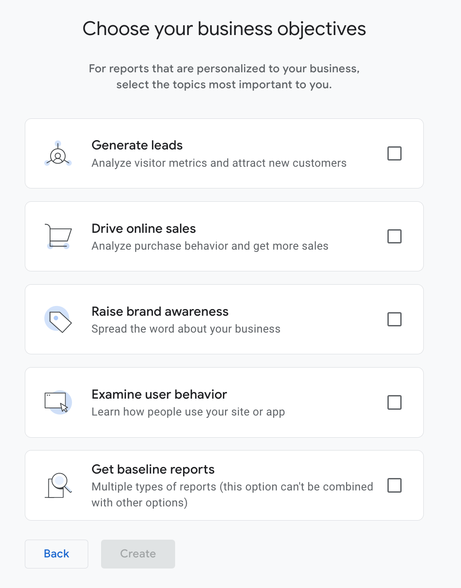Click the brand awareness tag icon
Screen dimensions: 461x588
pos(58,319)
